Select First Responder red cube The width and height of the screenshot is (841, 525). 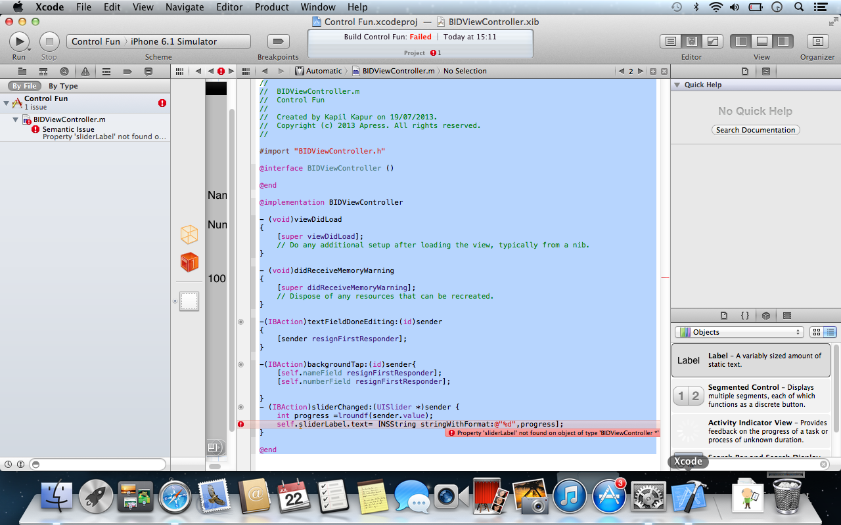pyautogui.click(x=189, y=262)
